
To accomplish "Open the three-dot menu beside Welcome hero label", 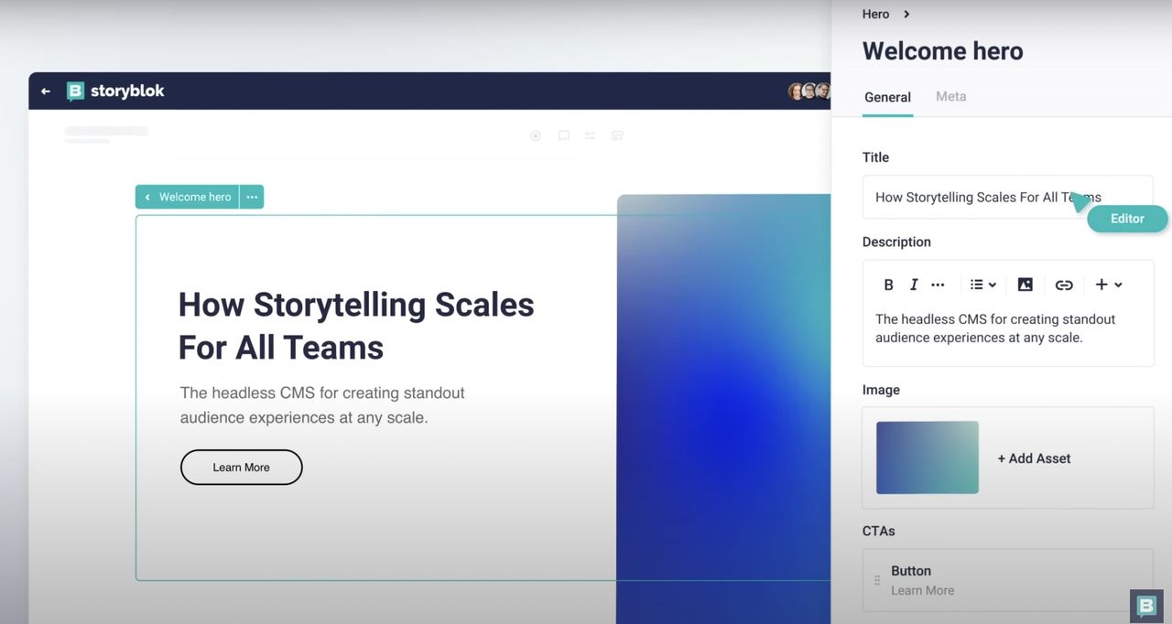I will click(252, 197).
